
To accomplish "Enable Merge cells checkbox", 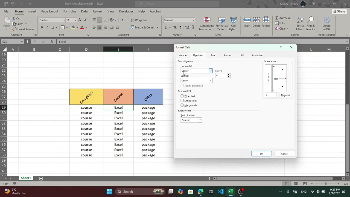I will tap(182, 105).
